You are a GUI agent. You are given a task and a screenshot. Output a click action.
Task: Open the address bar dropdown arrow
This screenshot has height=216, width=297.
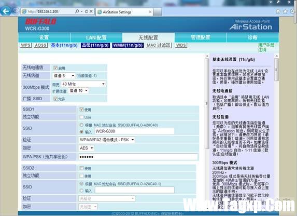(82, 11)
